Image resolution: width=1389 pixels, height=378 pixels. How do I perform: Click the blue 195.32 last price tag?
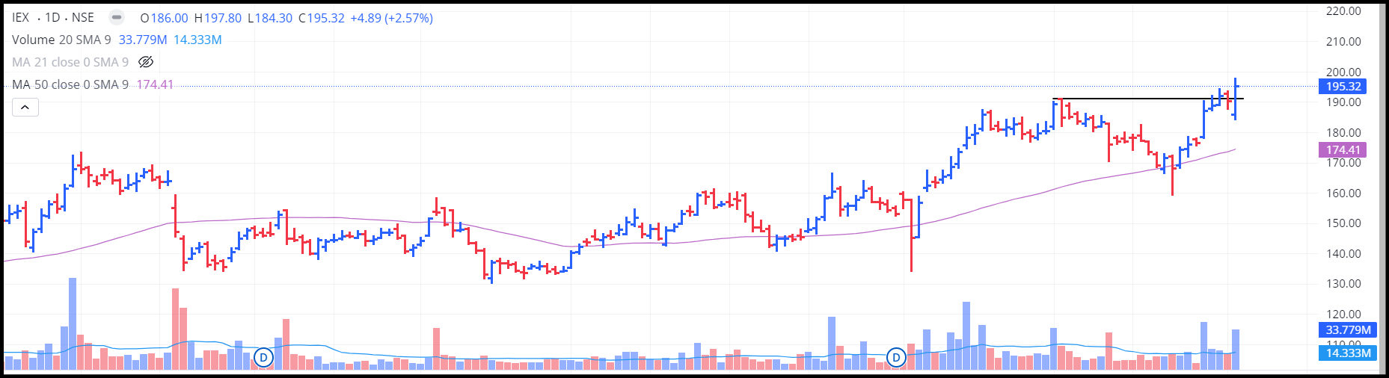point(1343,87)
